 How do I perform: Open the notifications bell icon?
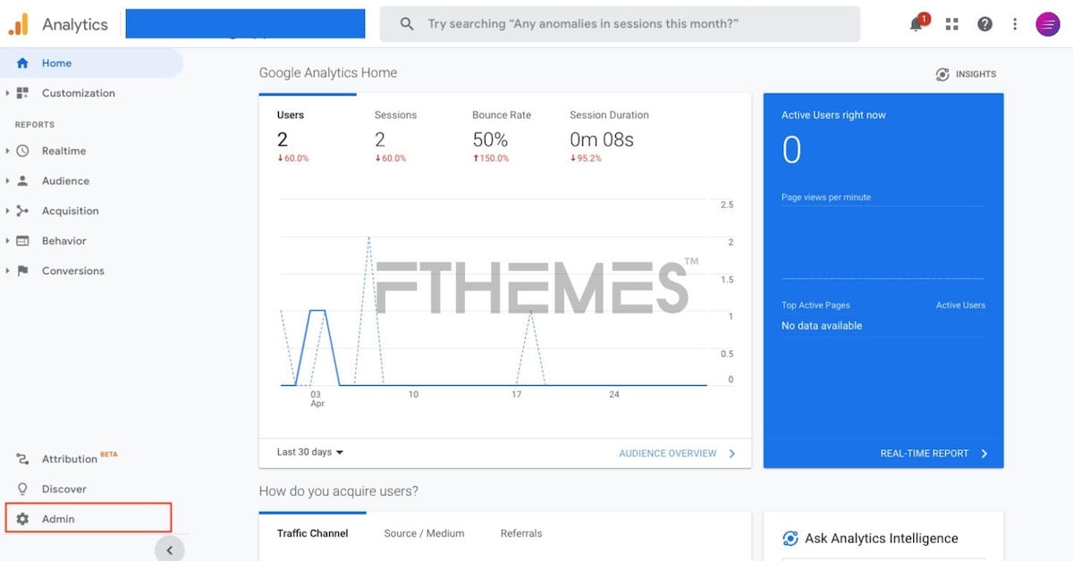click(x=917, y=24)
